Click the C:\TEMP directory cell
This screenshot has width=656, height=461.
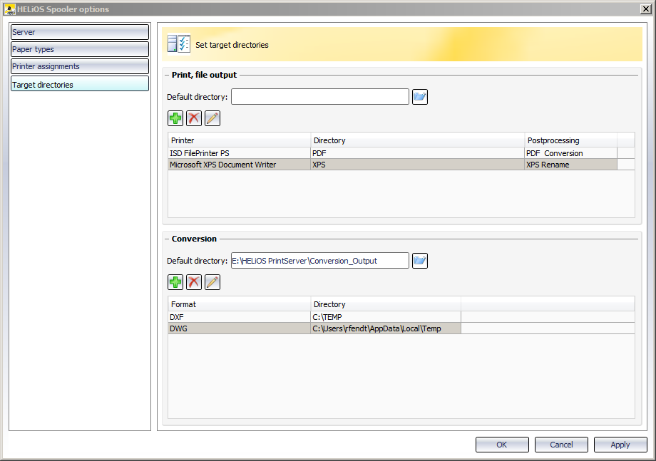click(x=386, y=317)
